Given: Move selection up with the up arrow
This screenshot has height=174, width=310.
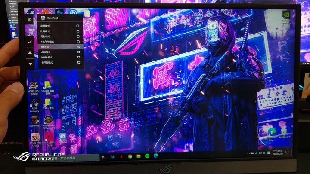Looking at the screenshot, I should [30, 52].
